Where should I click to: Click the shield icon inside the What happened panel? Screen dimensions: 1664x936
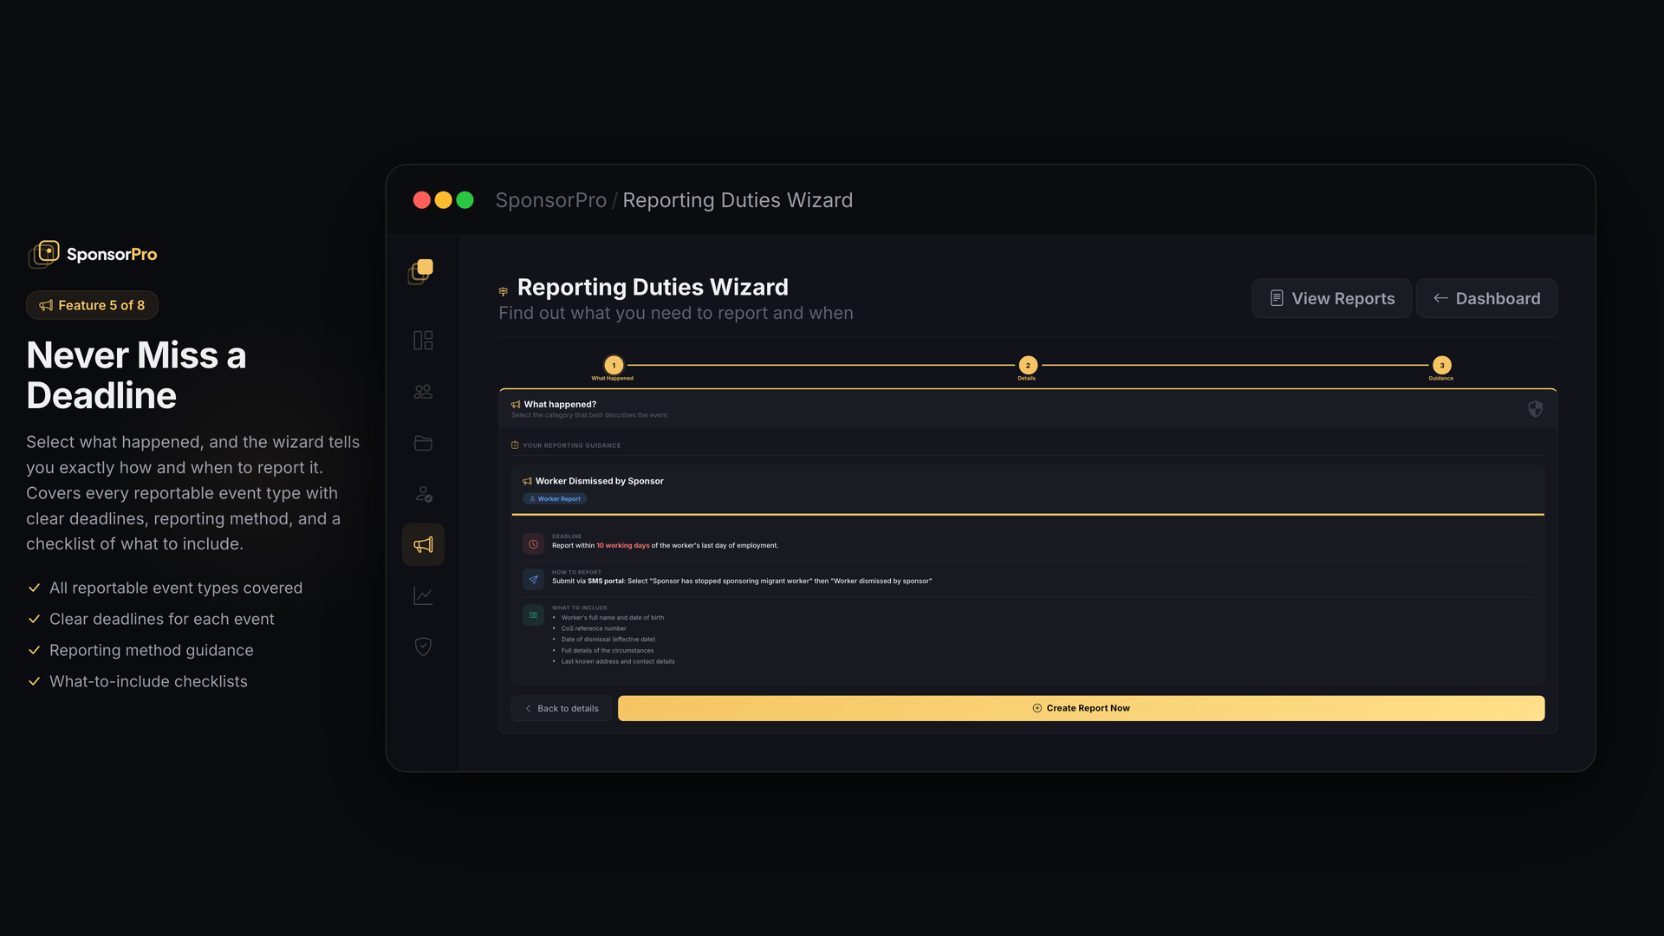tap(1536, 408)
